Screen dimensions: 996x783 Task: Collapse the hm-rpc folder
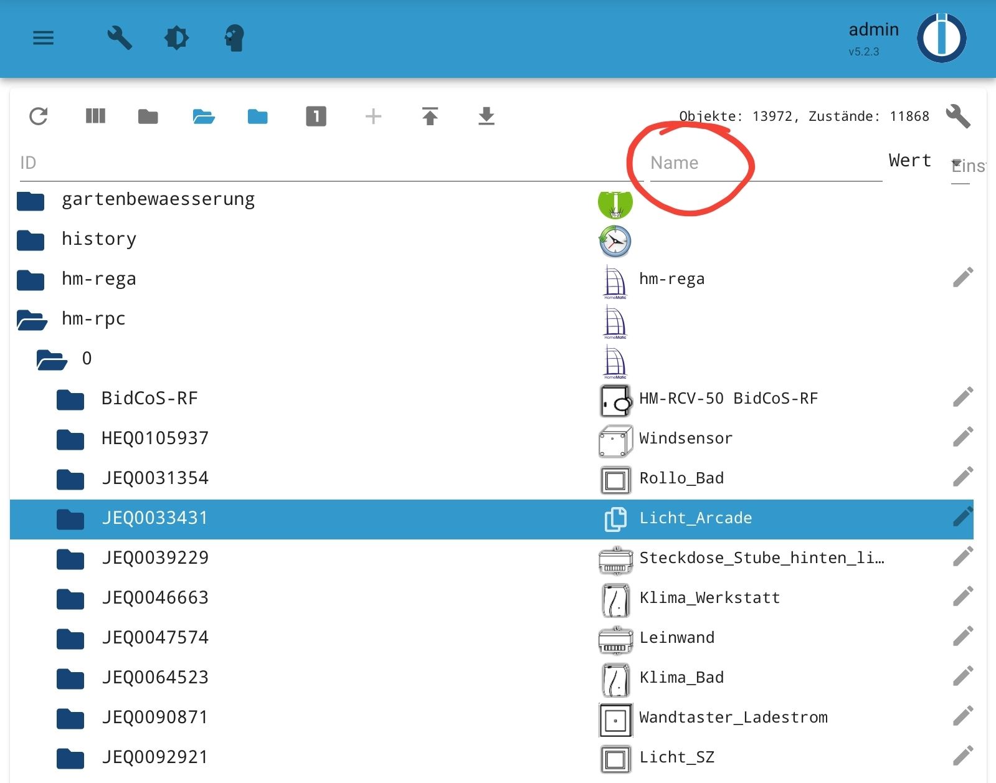tap(32, 320)
